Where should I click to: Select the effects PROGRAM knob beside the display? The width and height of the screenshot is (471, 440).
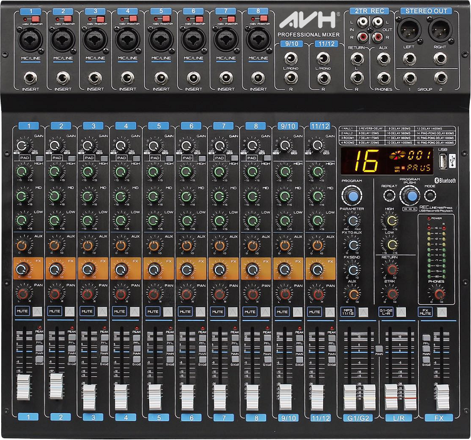click(x=352, y=195)
